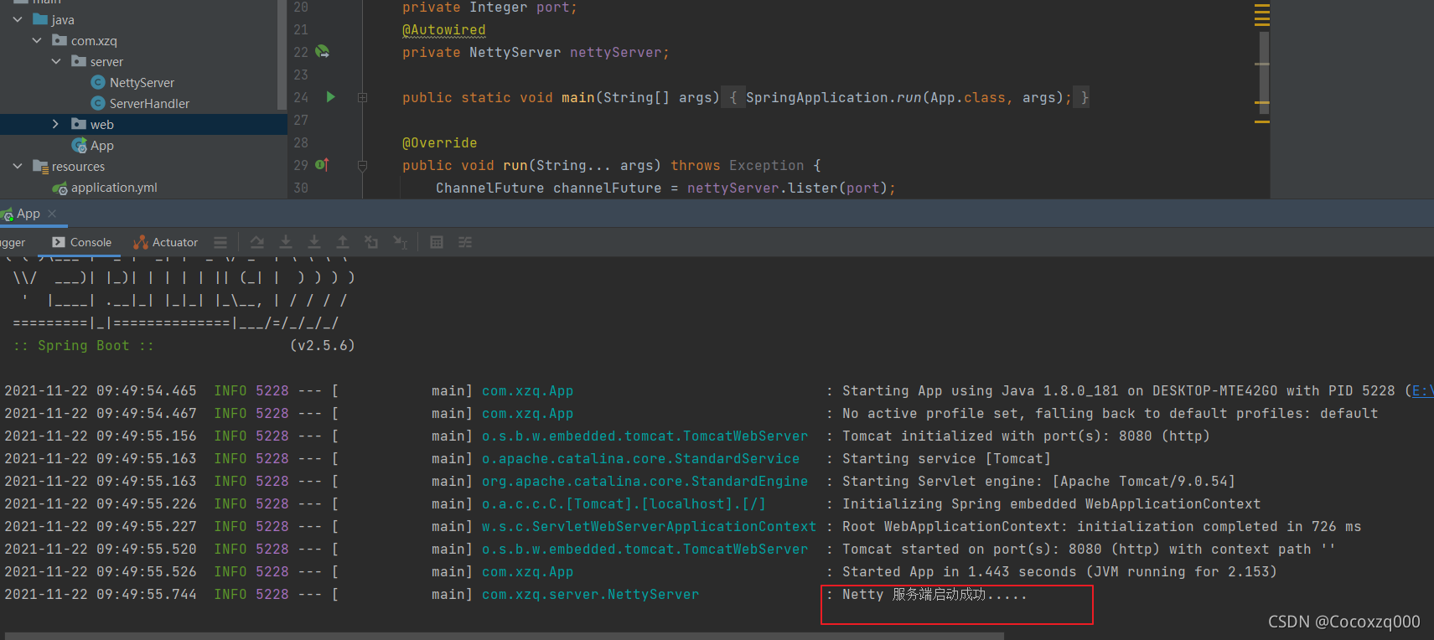
Task: Select NettyServer in the project tree
Action: (x=142, y=82)
